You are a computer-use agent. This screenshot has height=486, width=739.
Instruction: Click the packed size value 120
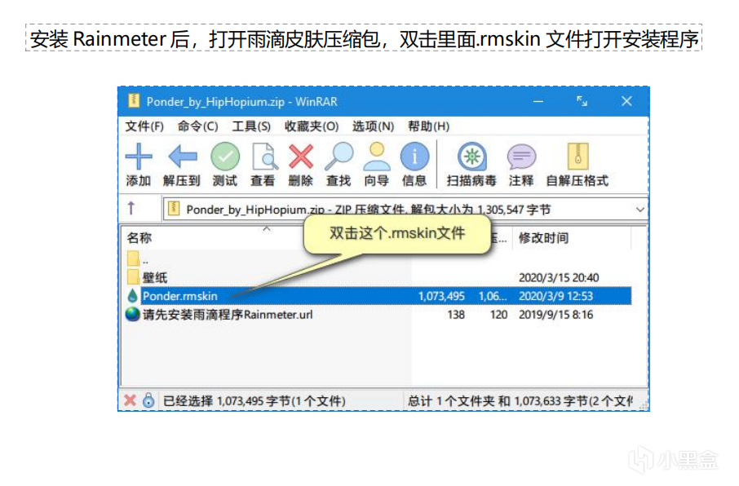[x=498, y=315]
